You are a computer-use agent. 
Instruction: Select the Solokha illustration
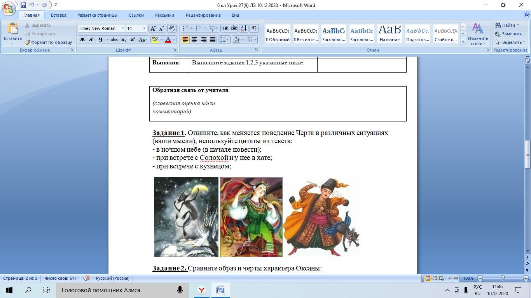[x=251, y=217]
